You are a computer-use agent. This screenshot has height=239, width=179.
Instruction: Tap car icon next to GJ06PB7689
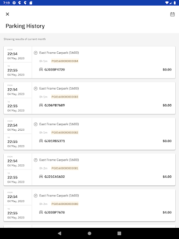click(41, 105)
